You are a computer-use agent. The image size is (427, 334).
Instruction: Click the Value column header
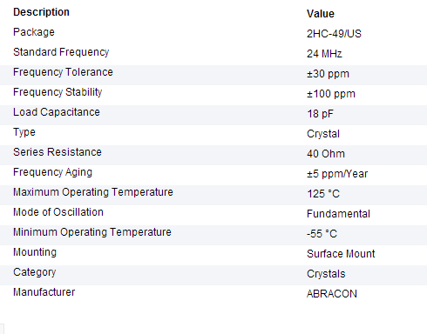pos(321,14)
